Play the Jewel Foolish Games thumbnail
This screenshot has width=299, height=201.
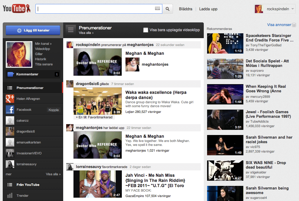(x=225, y=120)
